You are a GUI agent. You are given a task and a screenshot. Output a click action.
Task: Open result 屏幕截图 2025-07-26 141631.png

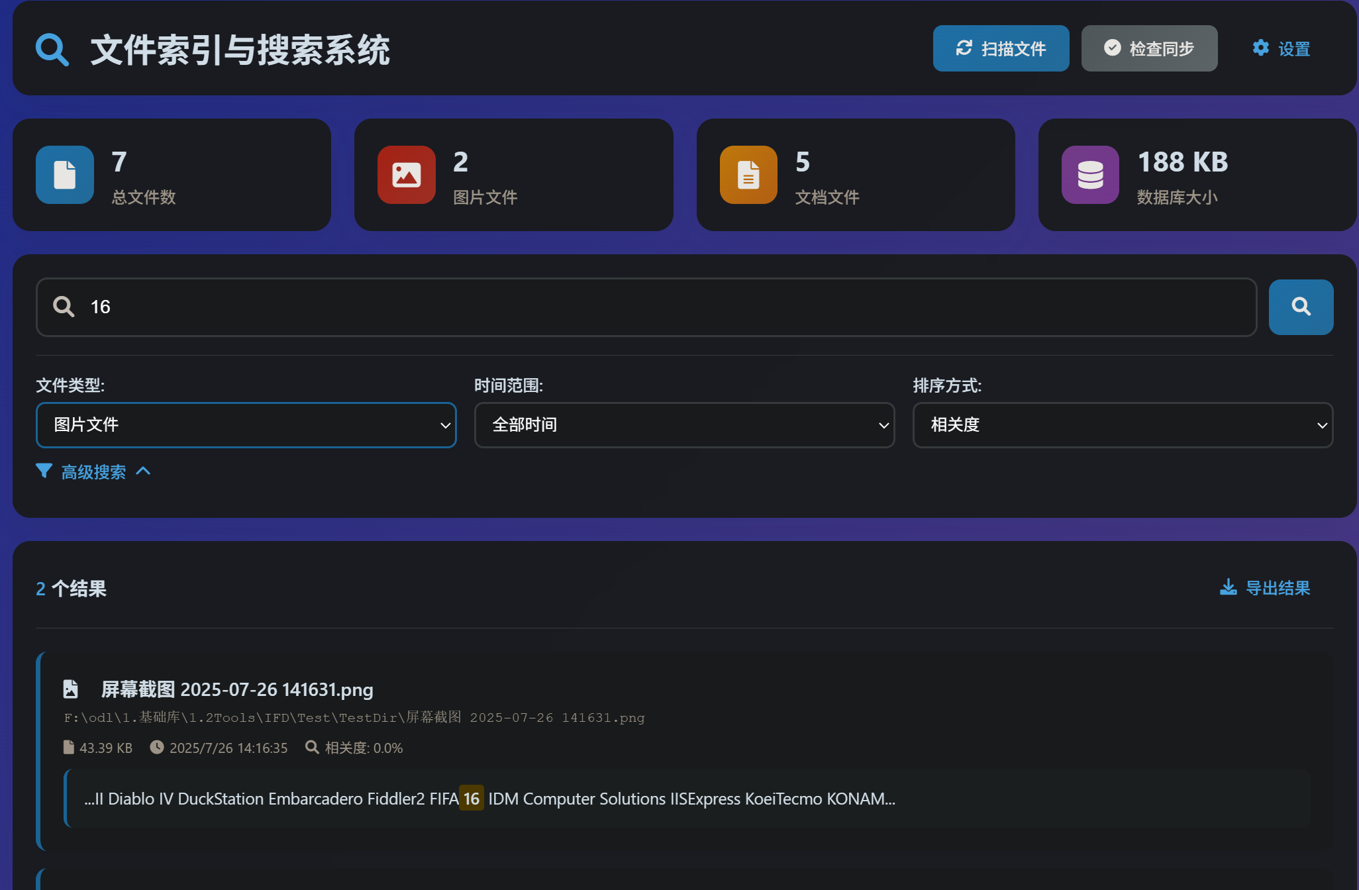click(237, 689)
